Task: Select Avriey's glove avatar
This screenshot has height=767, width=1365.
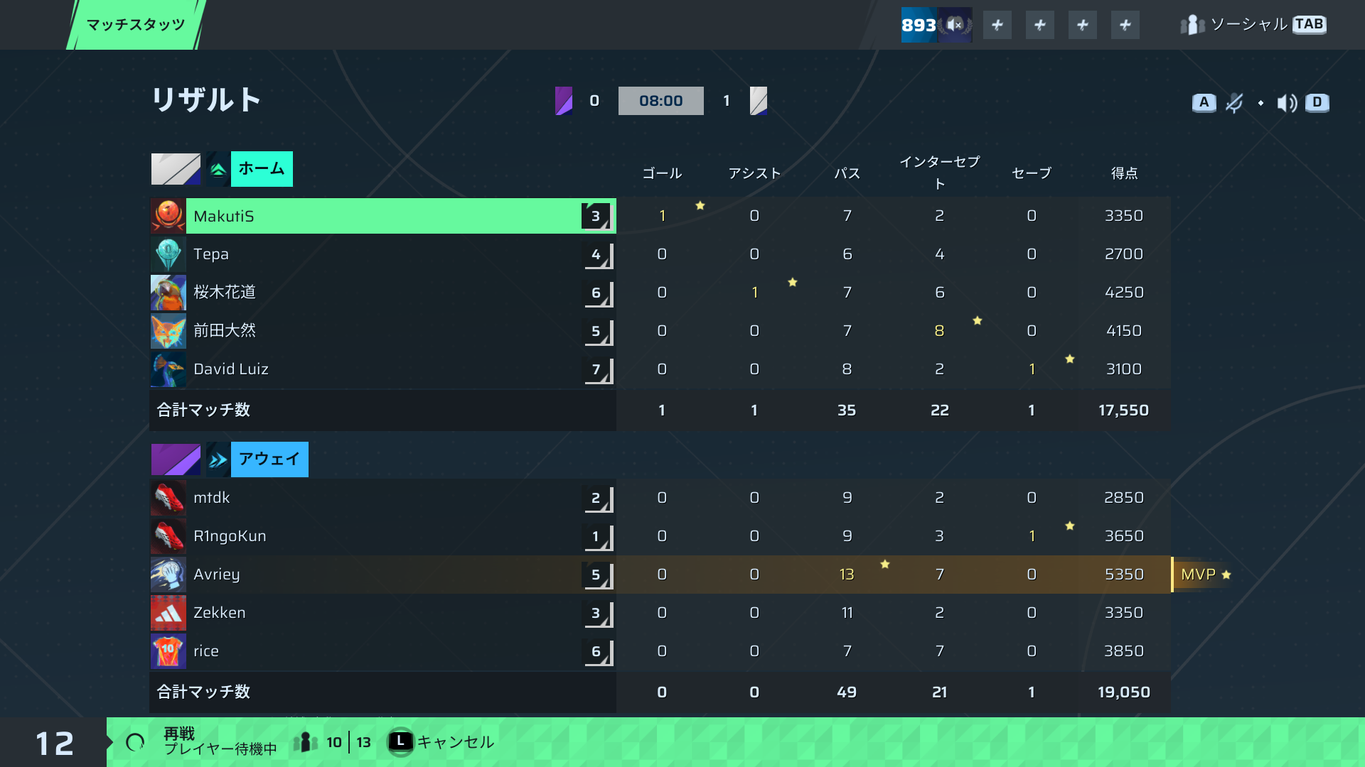Action: pos(168,575)
